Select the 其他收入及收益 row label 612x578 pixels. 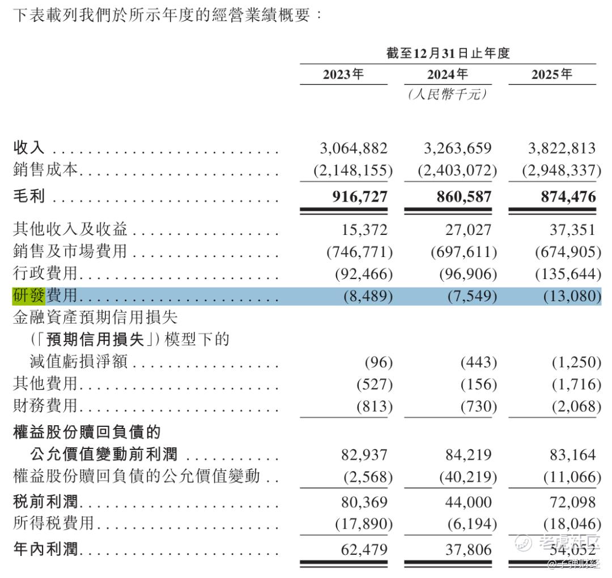[70, 229]
